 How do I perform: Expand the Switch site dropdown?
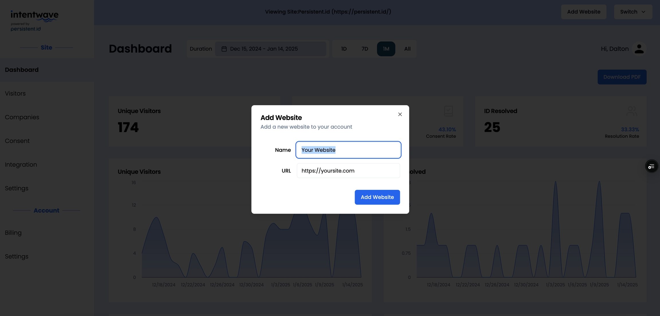pyautogui.click(x=633, y=12)
